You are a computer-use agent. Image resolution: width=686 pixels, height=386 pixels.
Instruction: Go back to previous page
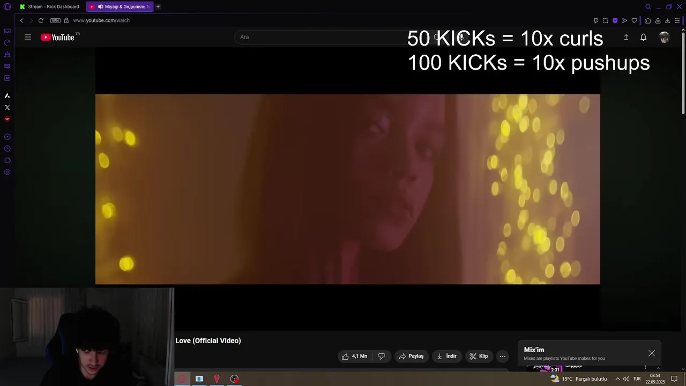point(21,20)
